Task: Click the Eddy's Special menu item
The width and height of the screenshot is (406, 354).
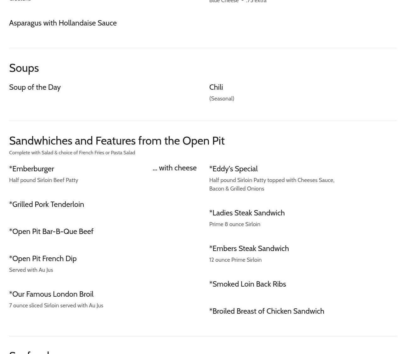Action: [x=233, y=169]
